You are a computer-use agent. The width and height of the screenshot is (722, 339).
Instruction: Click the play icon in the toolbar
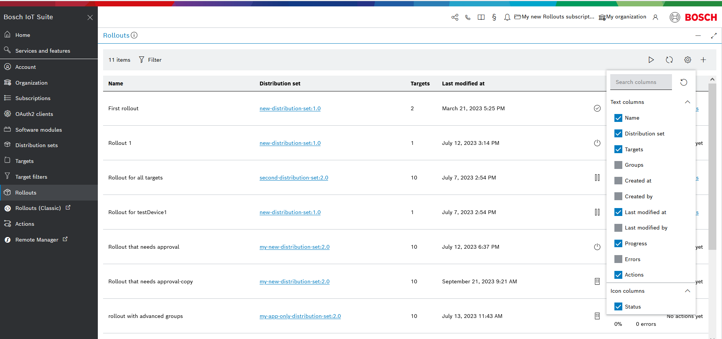click(x=651, y=60)
